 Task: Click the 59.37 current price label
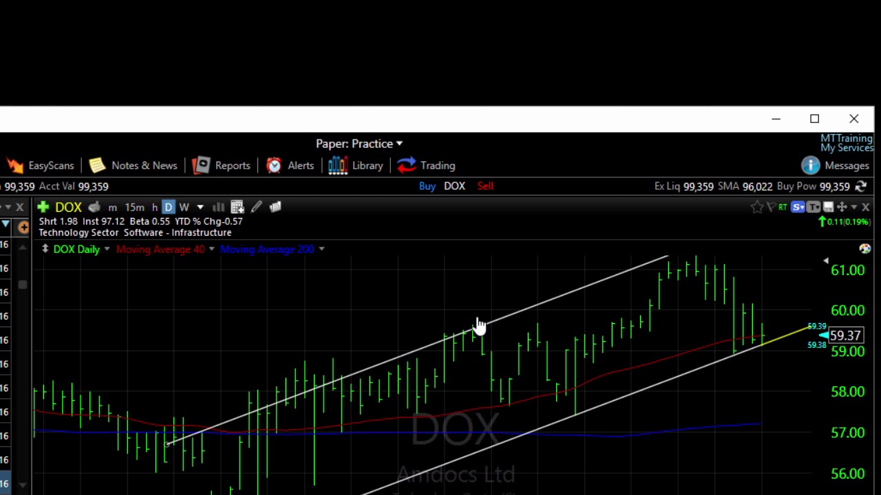[845, 335]
